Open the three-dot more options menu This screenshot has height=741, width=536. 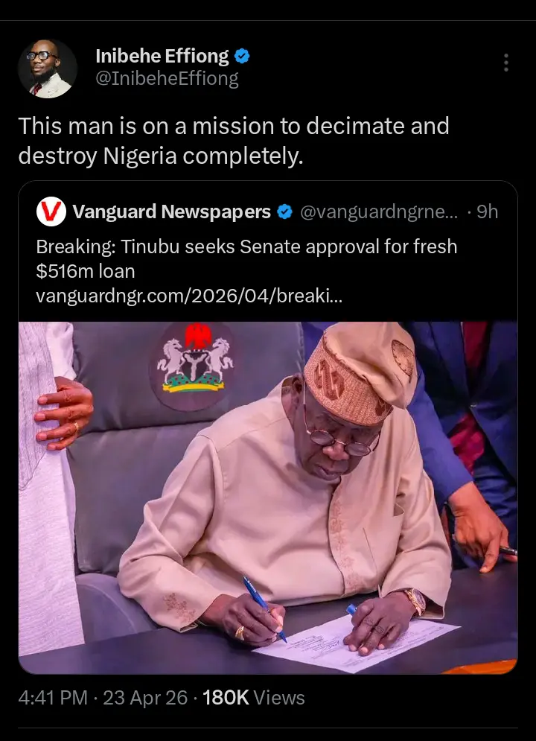pyautogui.click(x=506, y=63)
